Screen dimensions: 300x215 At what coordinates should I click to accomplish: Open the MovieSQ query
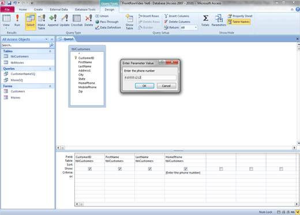(28, 80)
